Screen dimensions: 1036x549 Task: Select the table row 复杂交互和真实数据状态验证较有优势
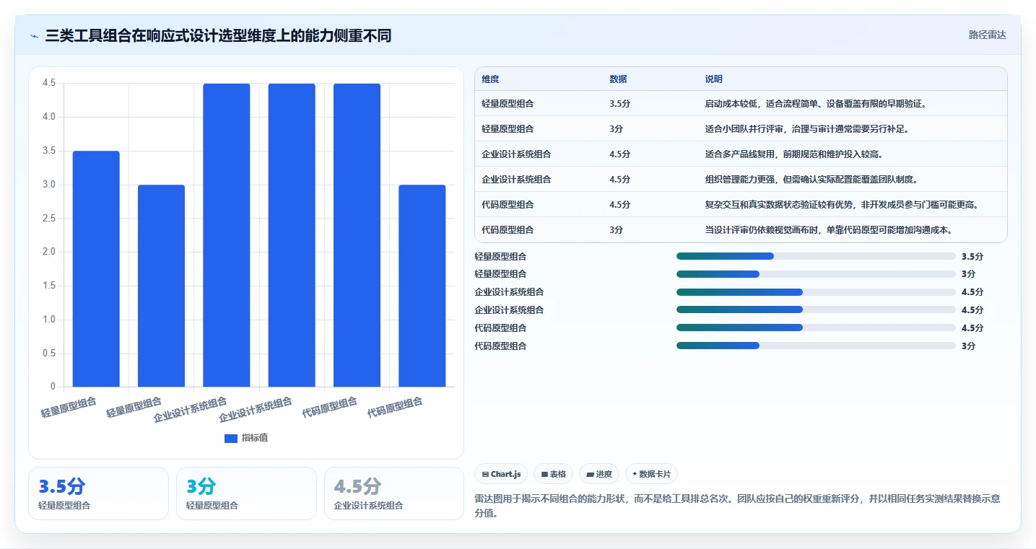741,205
